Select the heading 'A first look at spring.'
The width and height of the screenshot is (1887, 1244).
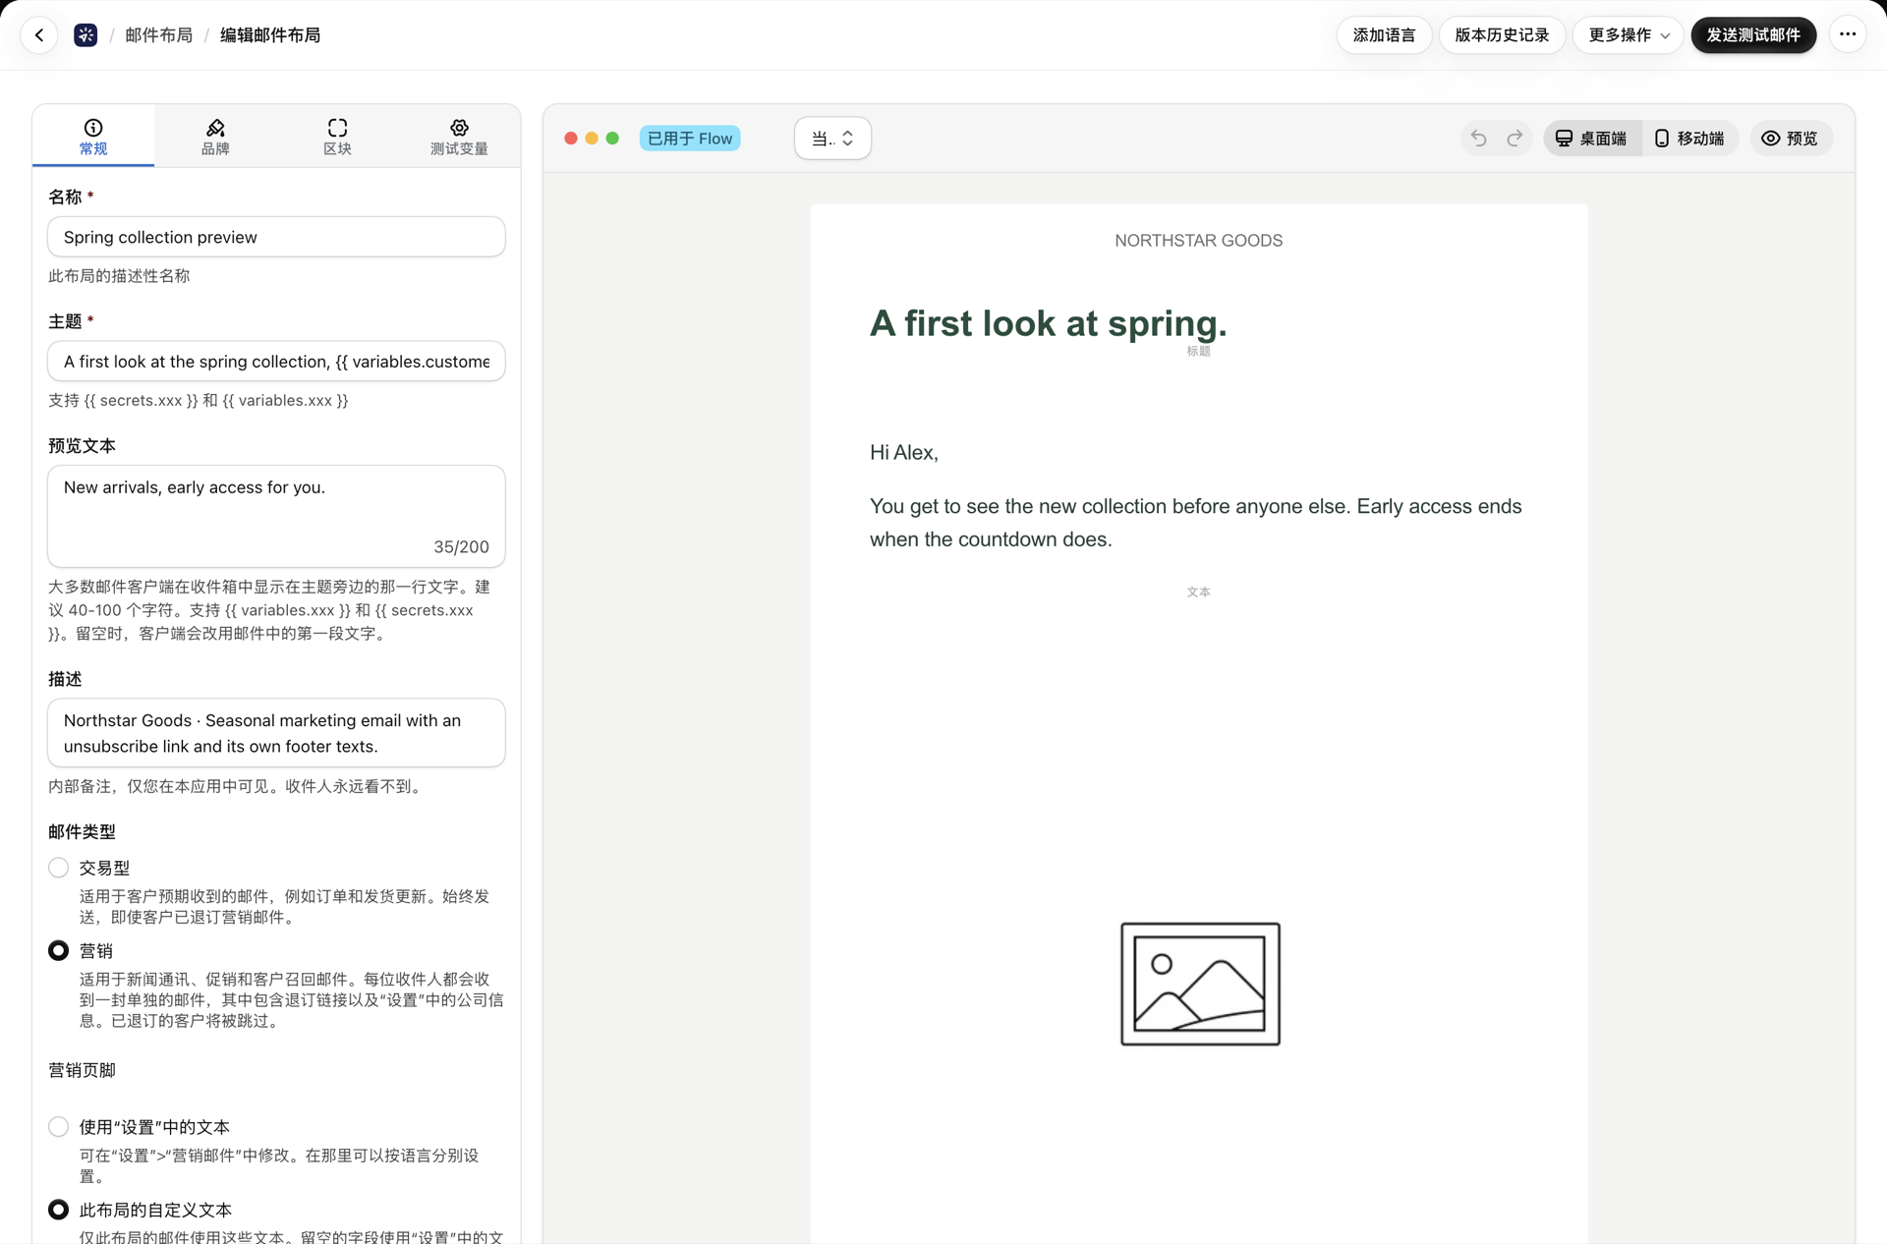point(1048,323)
